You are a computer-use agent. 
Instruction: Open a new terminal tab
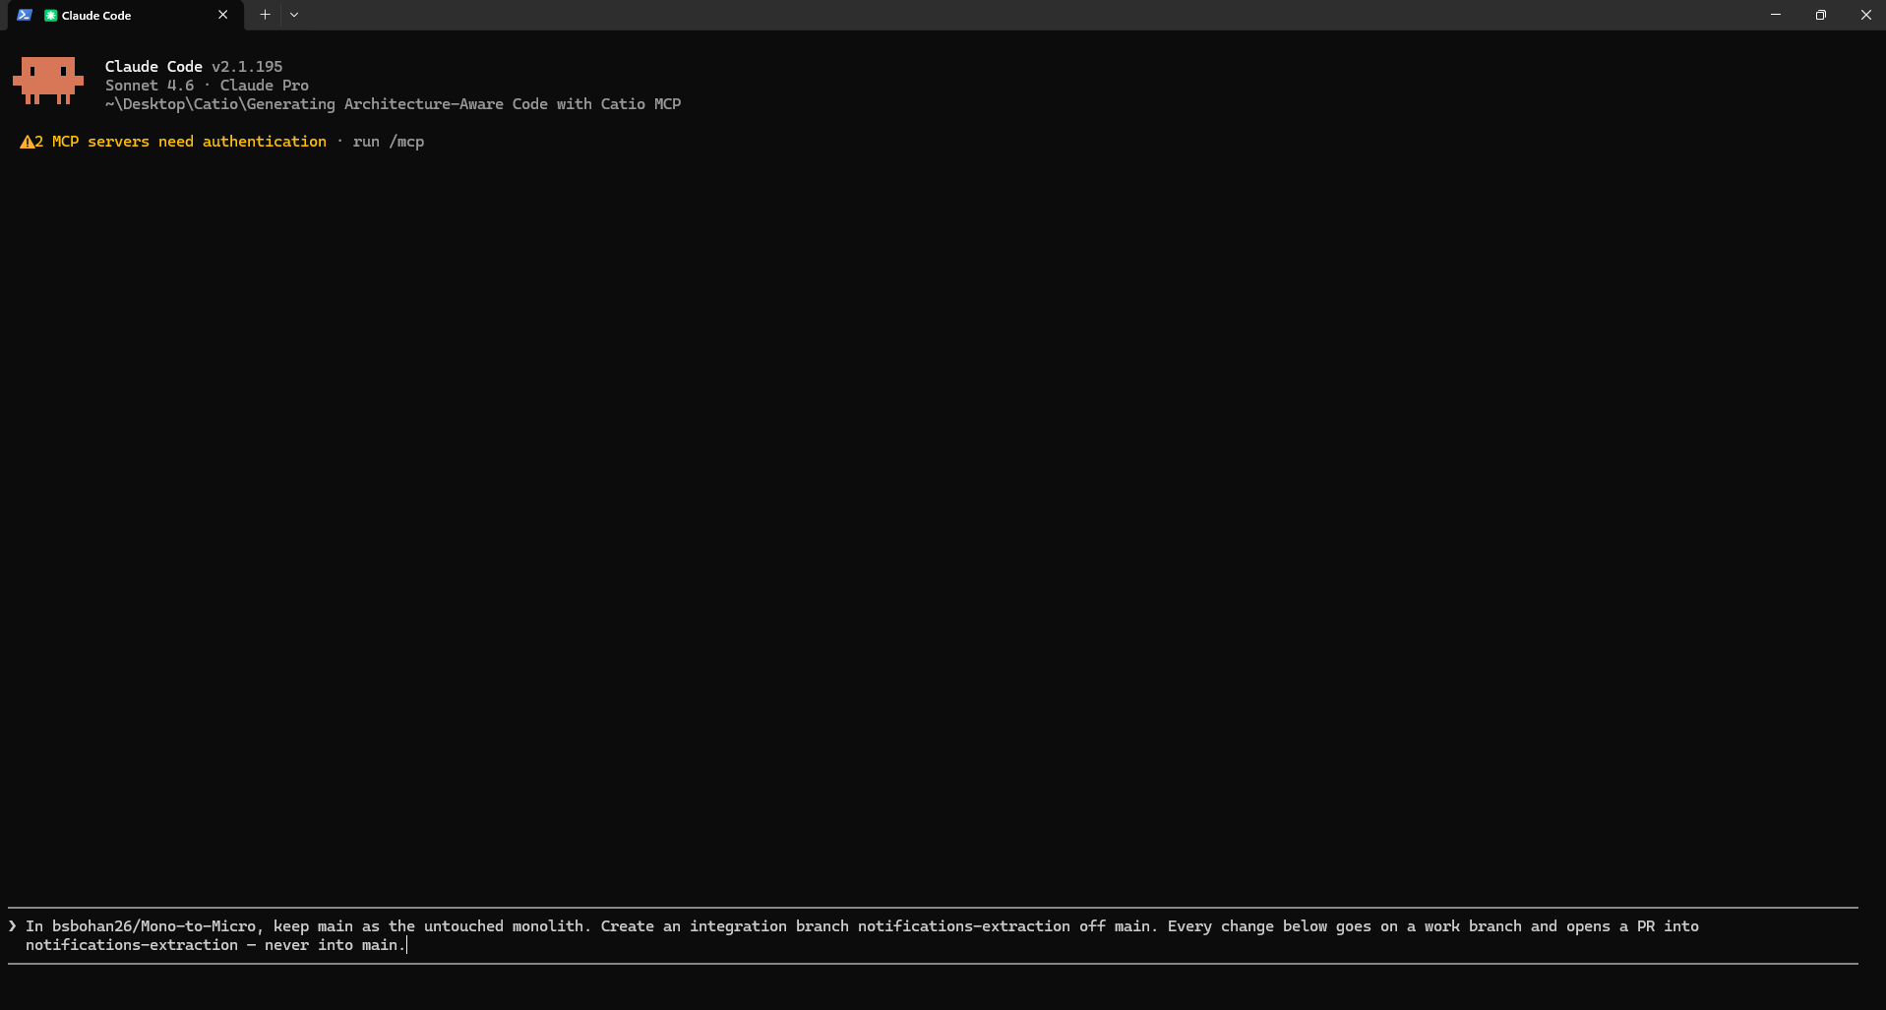click(x=265, y=15)
